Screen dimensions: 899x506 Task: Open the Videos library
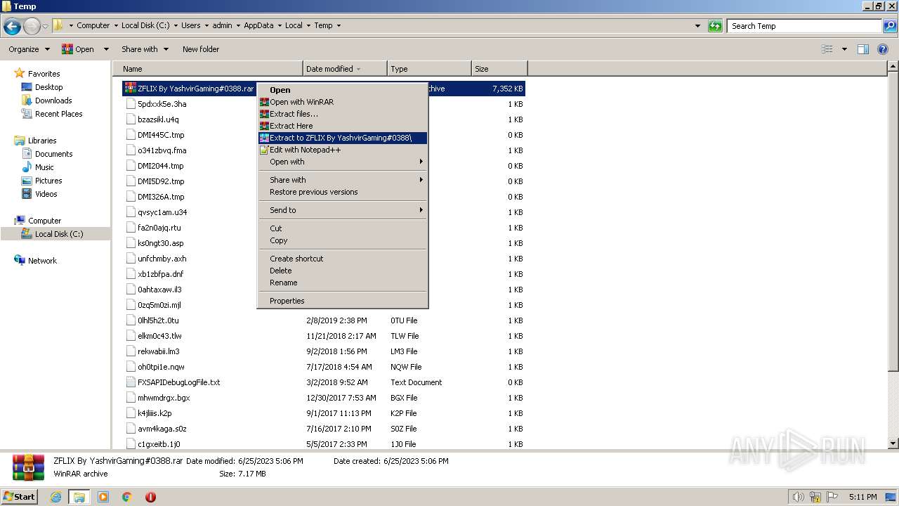click(x=46, y=194)
